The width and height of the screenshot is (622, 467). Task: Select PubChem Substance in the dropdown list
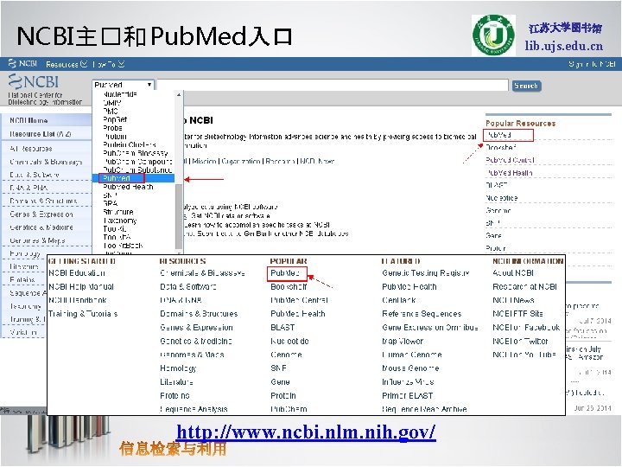click(x=137, y=170)
